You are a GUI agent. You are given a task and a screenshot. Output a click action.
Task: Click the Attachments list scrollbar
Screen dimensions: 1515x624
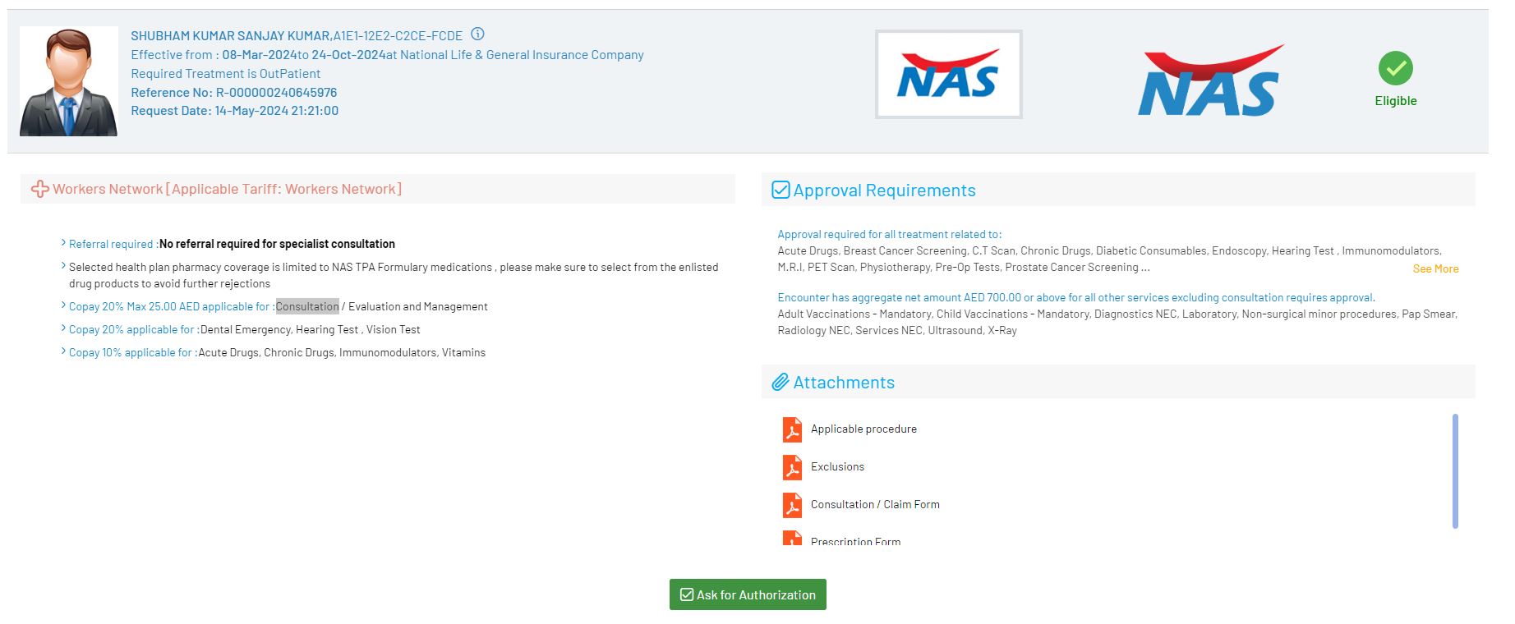point(1455,471)
